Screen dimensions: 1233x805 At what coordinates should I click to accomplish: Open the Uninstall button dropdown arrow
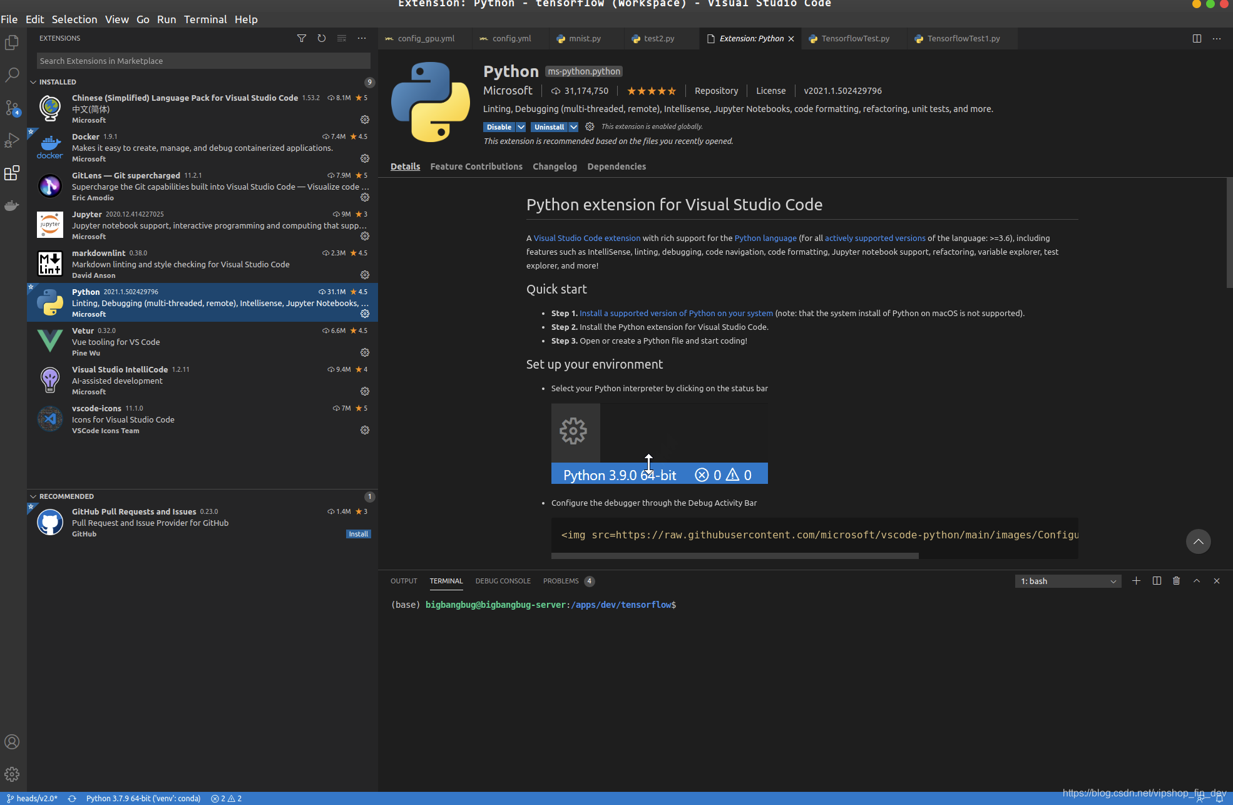coord(573,127)
